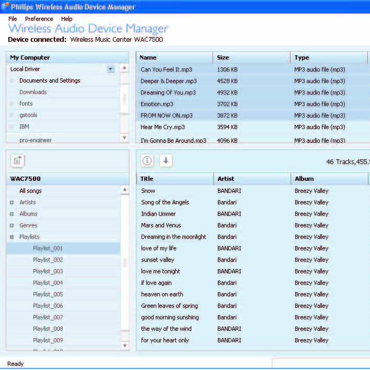370x370 pixels.
Task: Click the My Computer scrollbar thumb
Action: pos(124,99)
